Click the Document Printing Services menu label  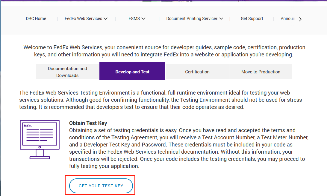(192, 18)
